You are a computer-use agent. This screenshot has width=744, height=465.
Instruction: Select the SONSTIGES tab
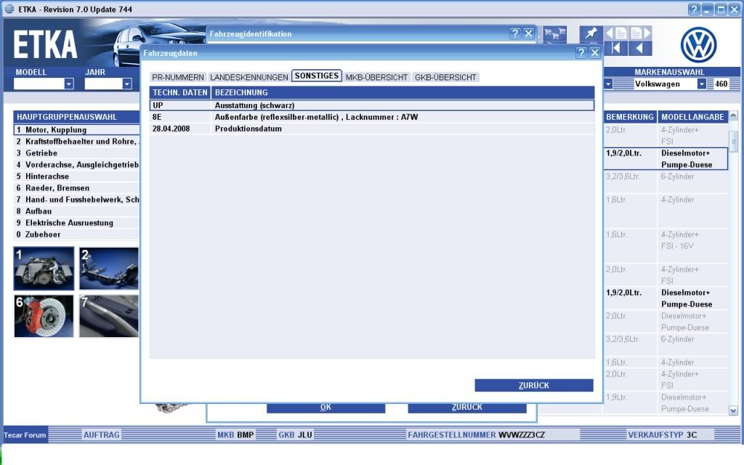pos(317,76)
